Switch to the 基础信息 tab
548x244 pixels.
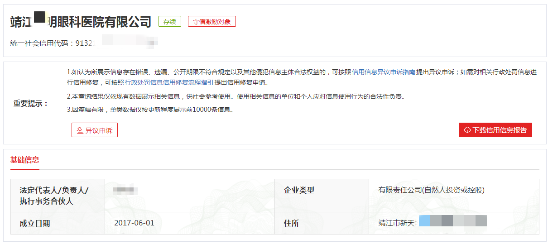coord(25,160)
